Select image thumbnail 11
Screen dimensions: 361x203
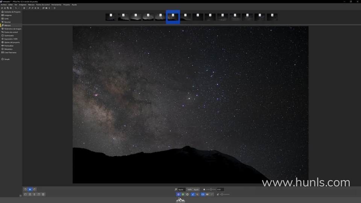(235, 17)
